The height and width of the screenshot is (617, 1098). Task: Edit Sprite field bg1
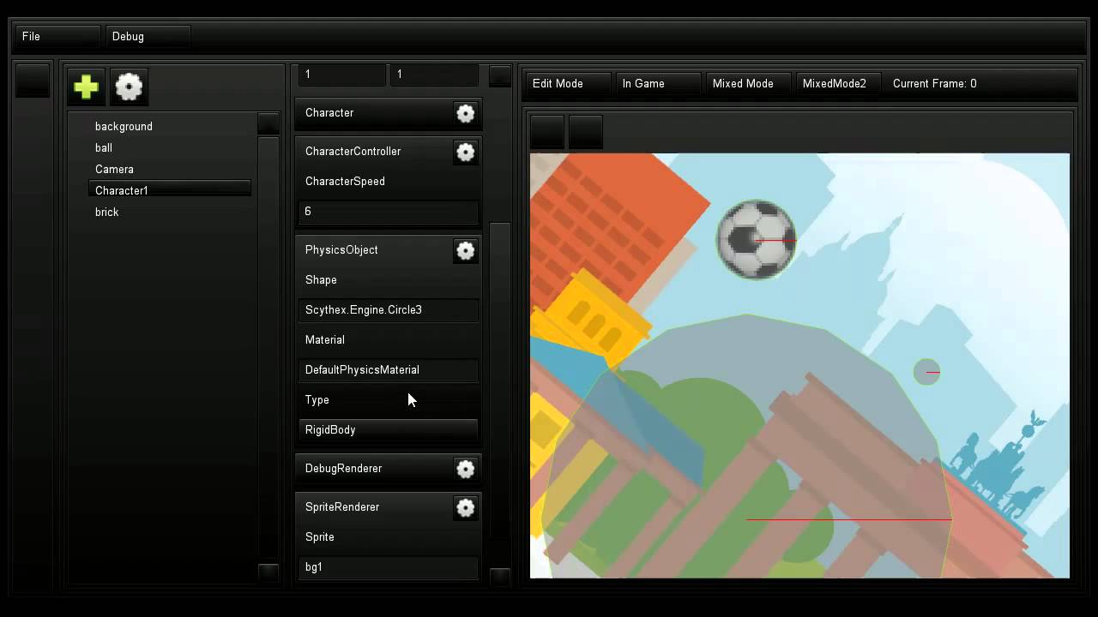(x=389, y=567)
